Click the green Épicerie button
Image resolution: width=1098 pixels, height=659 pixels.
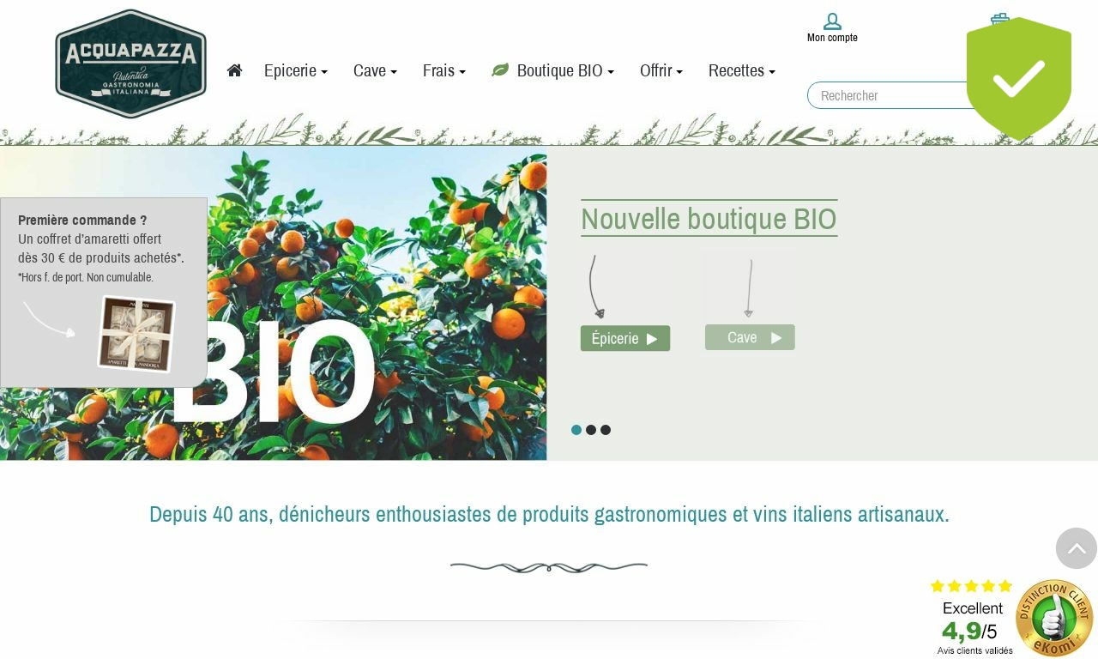pyautogui.click(x=625, y=338)
